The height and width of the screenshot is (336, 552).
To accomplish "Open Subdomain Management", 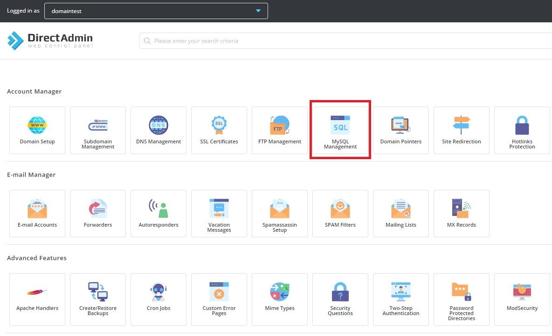I will coord(98,130).
